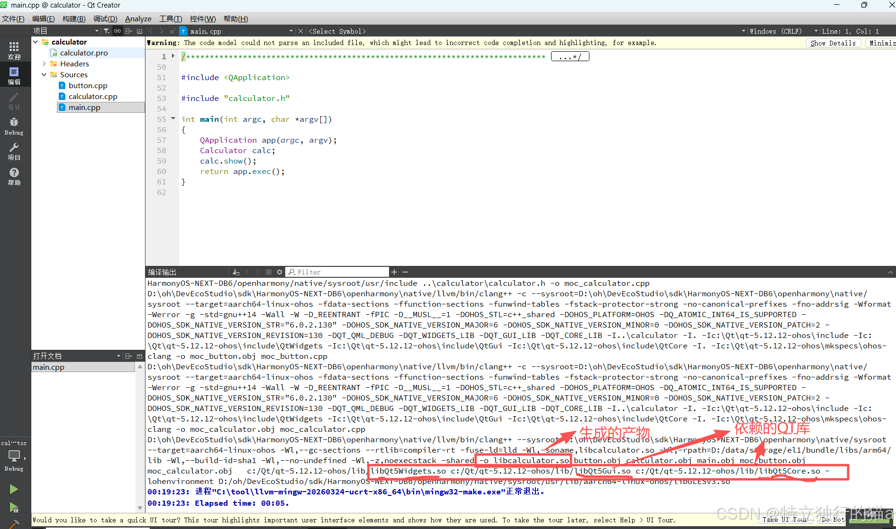Open the 工具(T) menu

[x=171, y=19]
